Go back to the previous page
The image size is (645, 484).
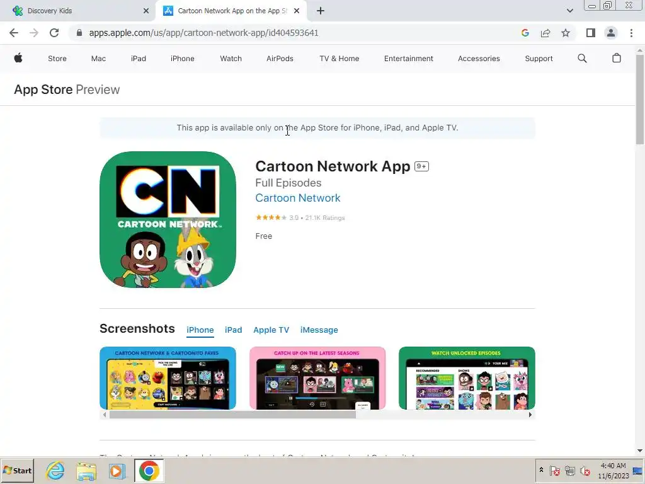(14, 33)
